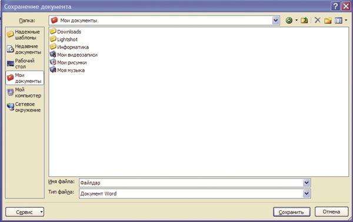Select the Моя музыка folder icon
353x222 pixels.
(53, 70)
